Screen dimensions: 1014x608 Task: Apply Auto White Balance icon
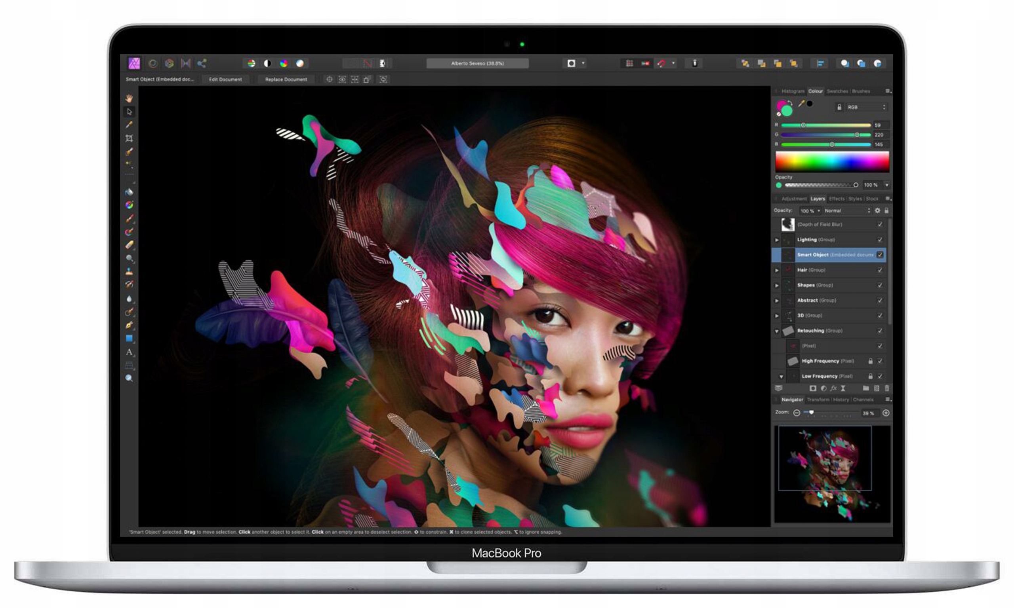coord(300,63)
